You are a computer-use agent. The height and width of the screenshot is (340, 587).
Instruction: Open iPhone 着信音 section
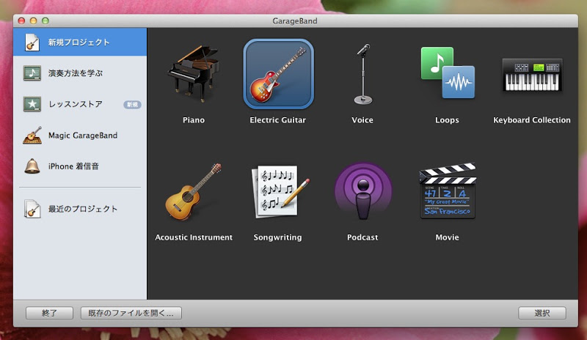coord(80,166)
